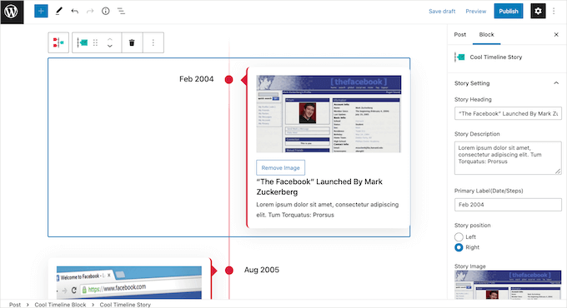Click the Feb 2004 timeline dot
This screenshot has height=308, width=567.
tap(228, 79)
